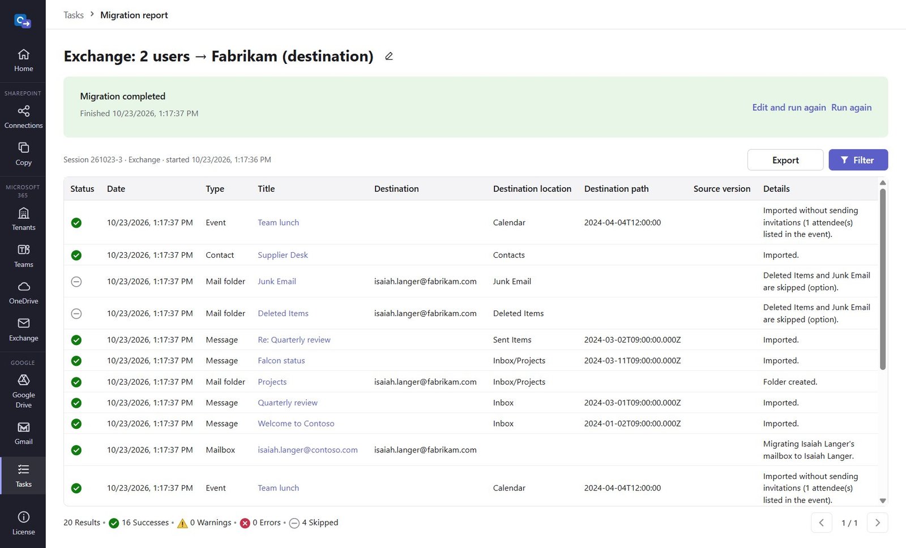Image resolution: width=906 pixels, height=548 pixels.
Task: Go to Tenants in sidebar
Action: tap(23, 219)
